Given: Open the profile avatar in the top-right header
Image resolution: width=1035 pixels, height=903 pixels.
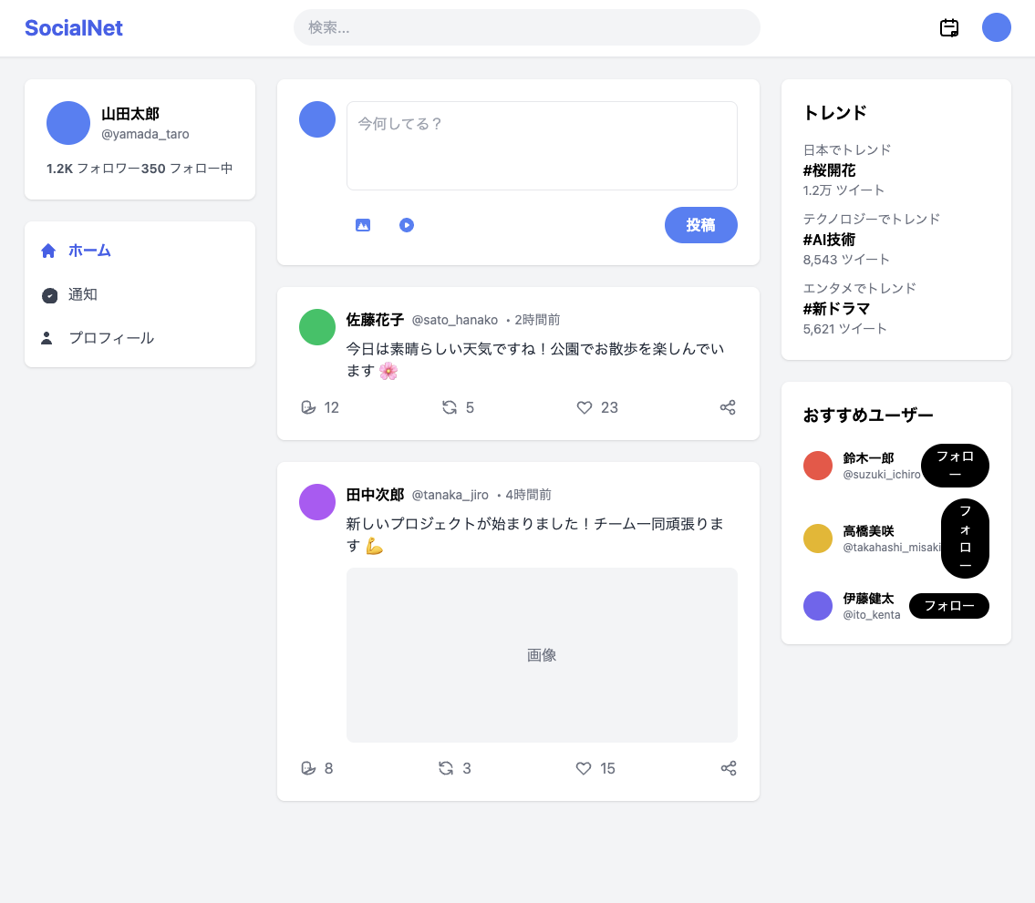Looking at the screenshot, I should click(997, 27).
